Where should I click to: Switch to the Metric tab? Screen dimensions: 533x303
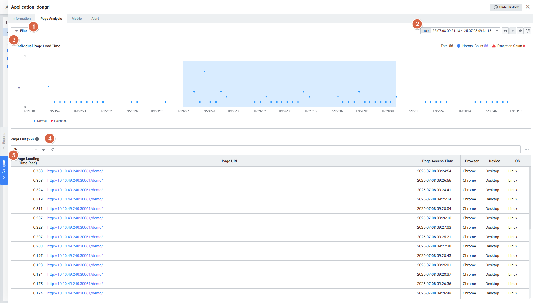click(x=76, y=19)
